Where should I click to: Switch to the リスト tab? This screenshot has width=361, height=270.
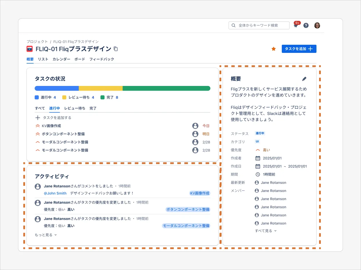coord(43,59)
